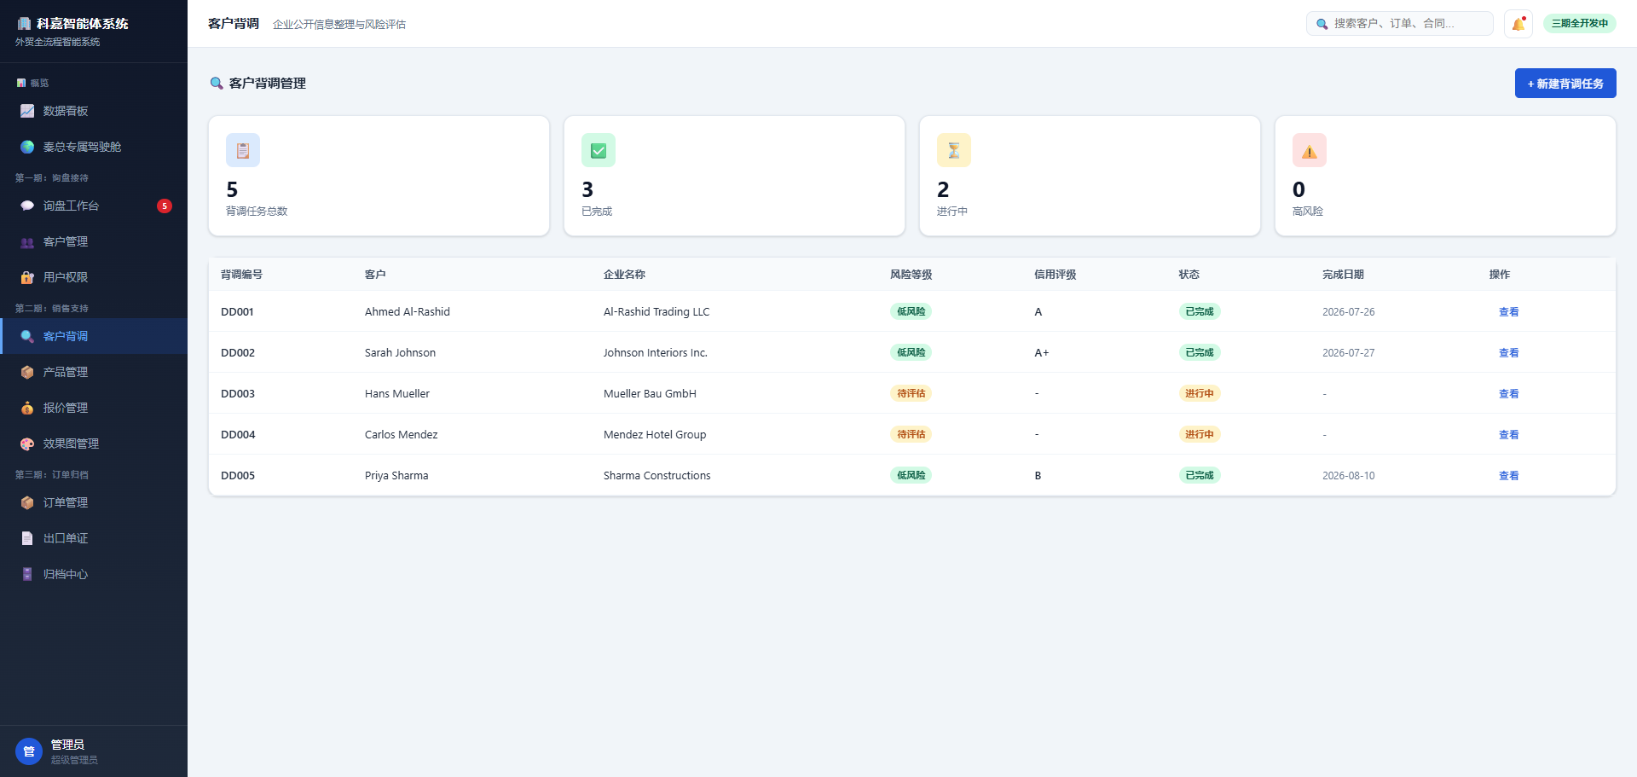Click 查看 for DD003 Hans Mueller
Screen dimensions: 1637x777
click(1509, 394)
